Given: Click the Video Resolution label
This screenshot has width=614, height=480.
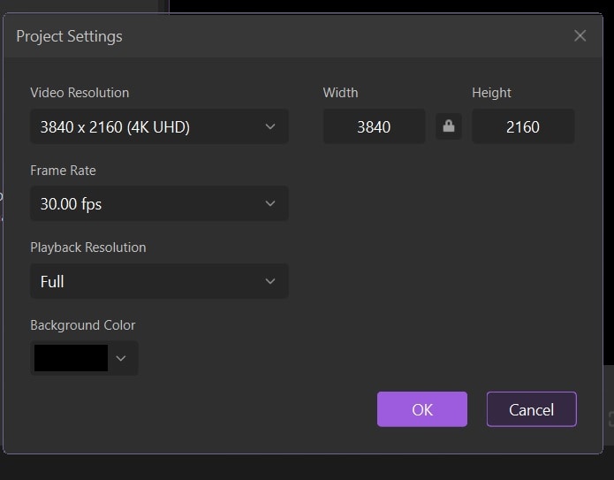Looking at the screenshot, I should pos(80,93).
